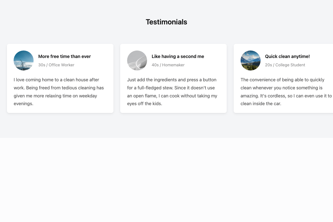Click the '20s / College Student' label

[285, 65]
